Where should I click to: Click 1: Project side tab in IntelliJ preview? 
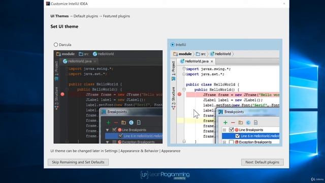pyautogui.click(x=174, y=71)
